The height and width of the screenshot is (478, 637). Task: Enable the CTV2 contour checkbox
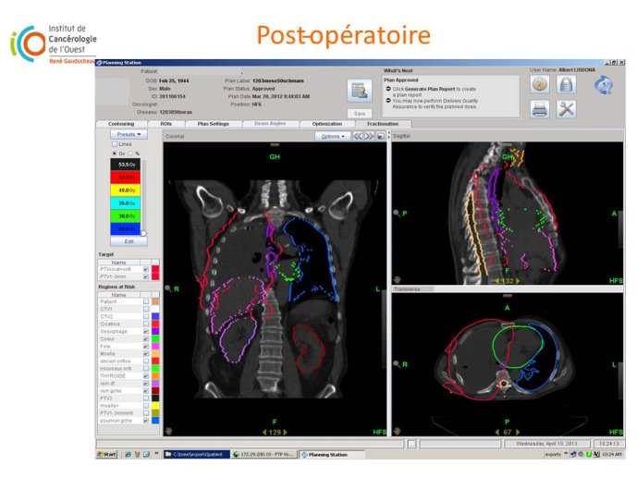tap(146, 316)
